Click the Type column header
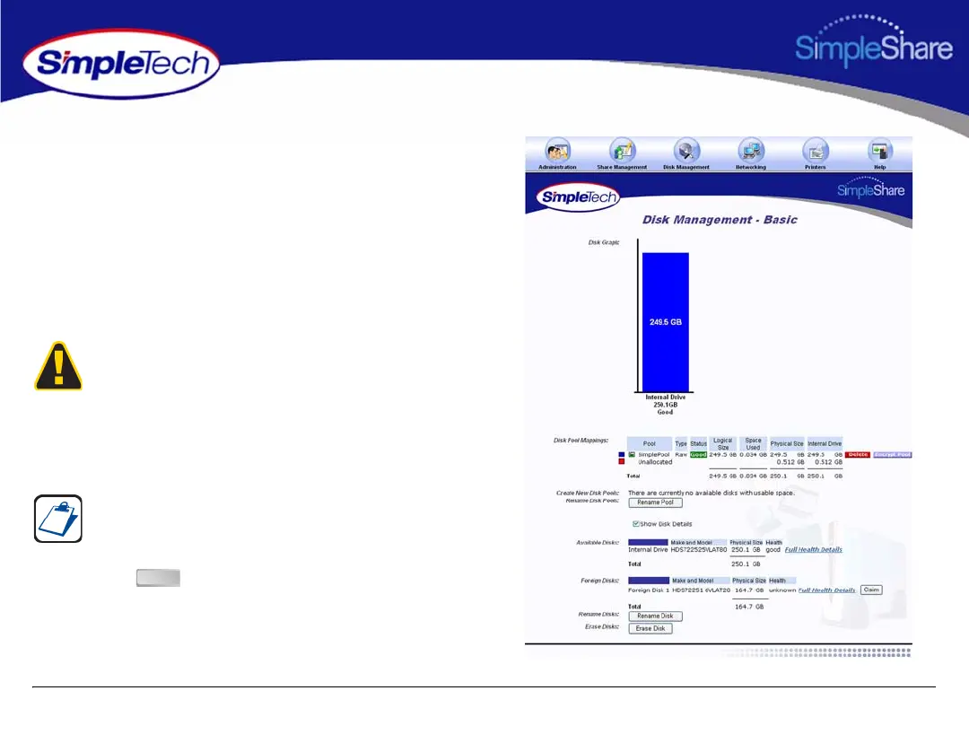 [681, 444]
